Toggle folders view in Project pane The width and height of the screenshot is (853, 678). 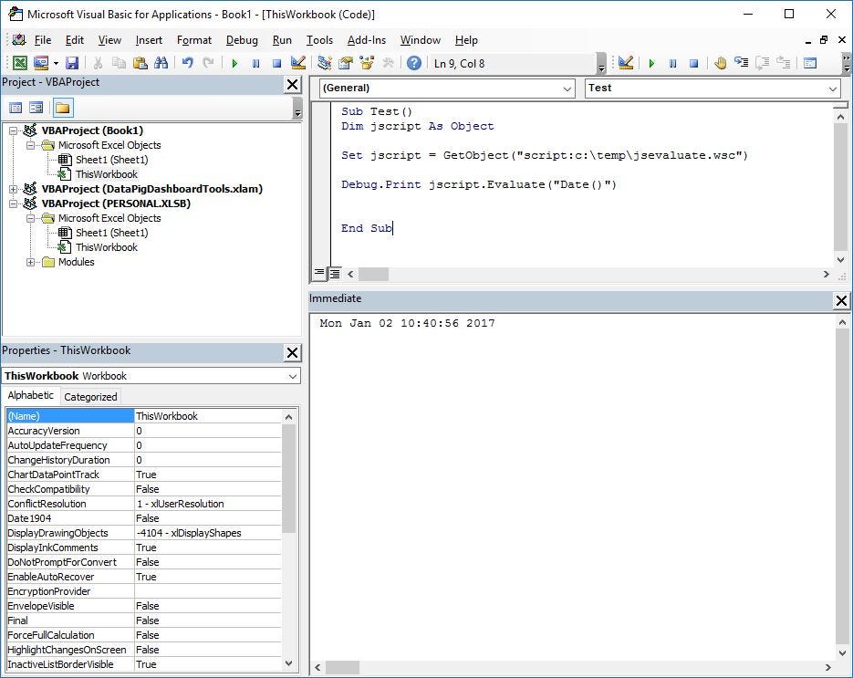[x=63, y=108]
